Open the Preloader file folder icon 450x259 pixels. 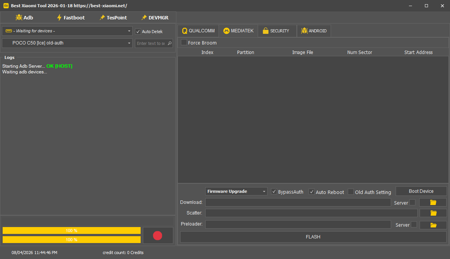pos(433,224)
